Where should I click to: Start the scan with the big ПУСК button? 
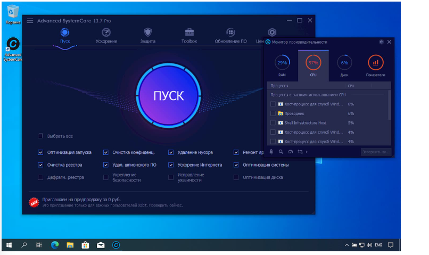(169, 95)
